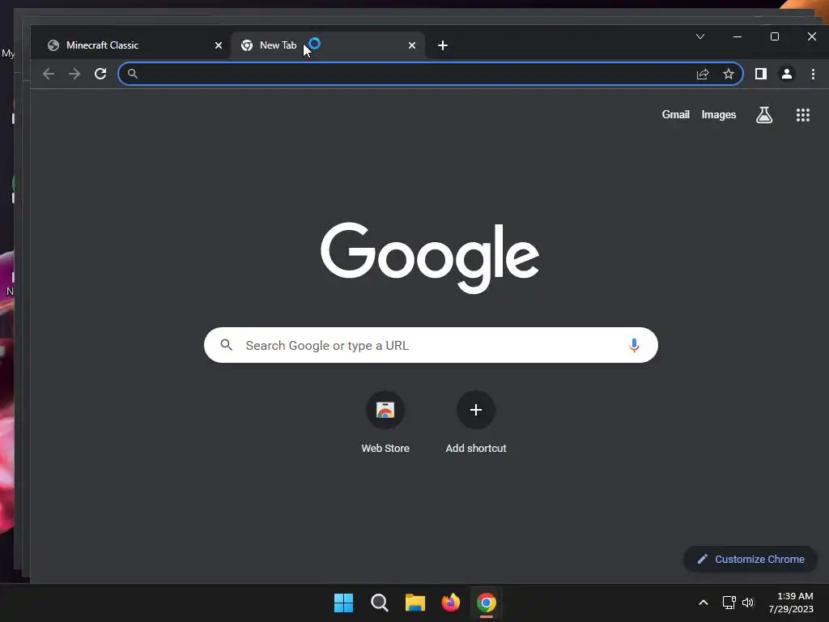Open the Windows Start menu
The height and width of the screenshot is (622, 829).
pos(343,603)
